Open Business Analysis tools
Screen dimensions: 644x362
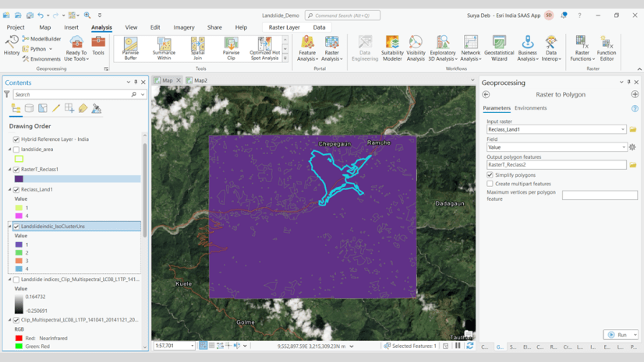coord(528,48)
